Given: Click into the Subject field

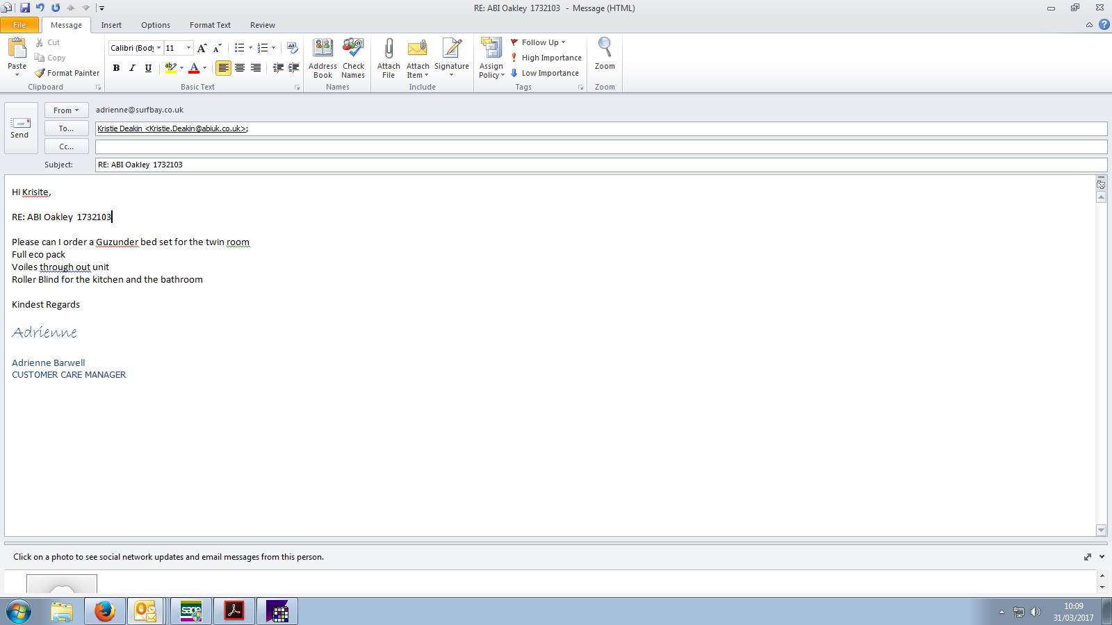Looking at the screenshot, I should (x=601, y=165).
